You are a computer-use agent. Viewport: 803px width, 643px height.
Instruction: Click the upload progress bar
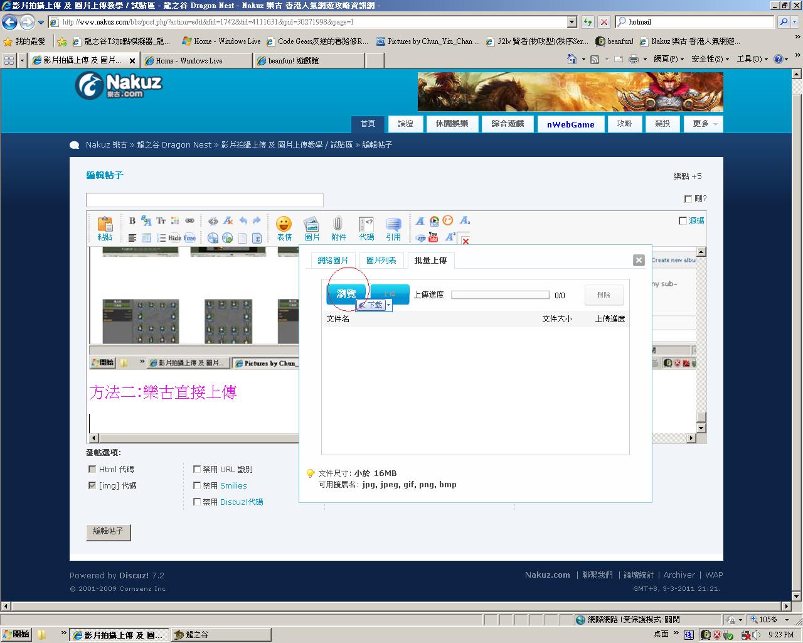[x=500, y=295]
